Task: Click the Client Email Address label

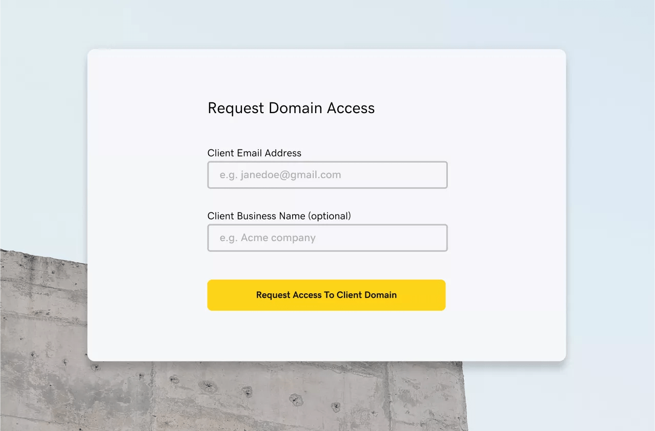Action: [x=254, y=153]
